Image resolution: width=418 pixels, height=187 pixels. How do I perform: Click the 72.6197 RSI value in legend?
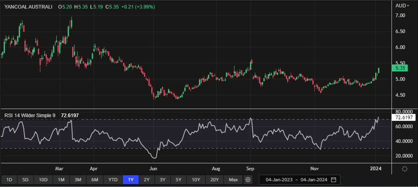pyautogui.click(x=69, y=115)
